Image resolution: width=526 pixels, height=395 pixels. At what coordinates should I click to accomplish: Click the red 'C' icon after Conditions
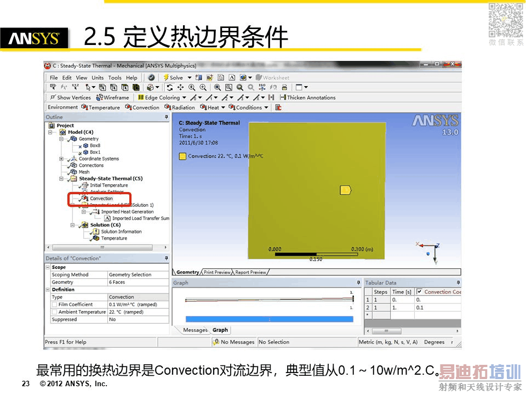coord(278,108)
